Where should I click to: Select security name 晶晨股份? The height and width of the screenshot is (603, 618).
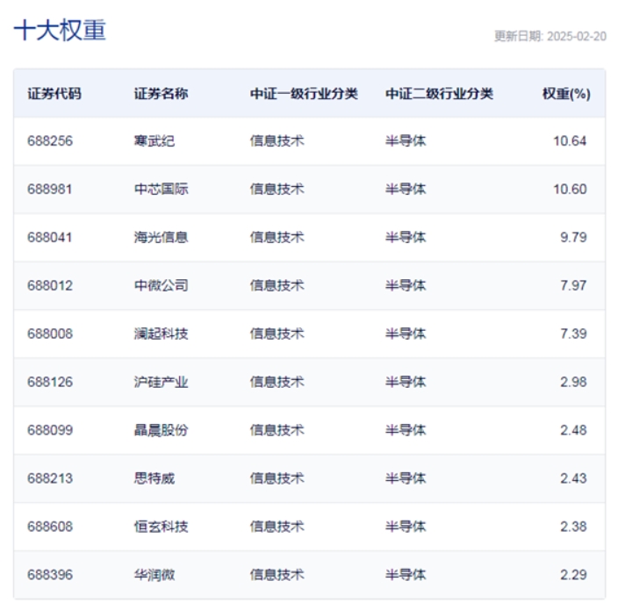coord(162,430)
